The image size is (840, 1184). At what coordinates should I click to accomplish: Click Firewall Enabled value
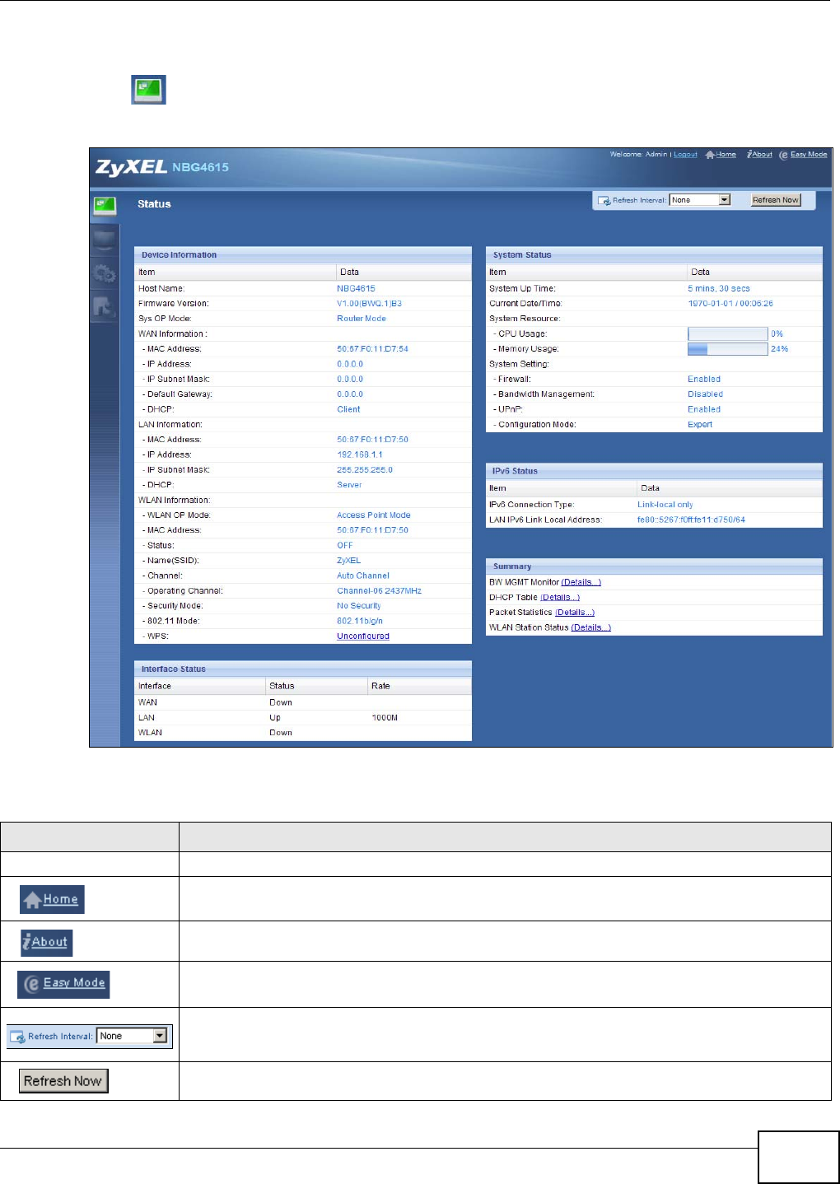pyautogui.click(x=704, y=379)
